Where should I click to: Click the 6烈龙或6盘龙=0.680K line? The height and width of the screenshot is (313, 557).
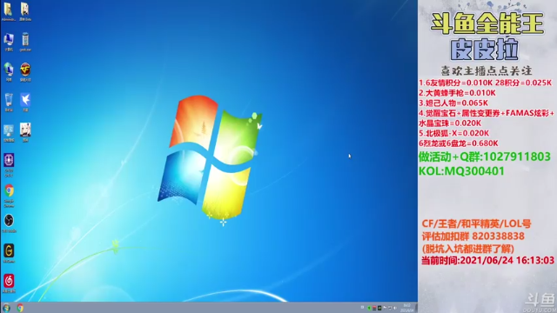[459, 143]
